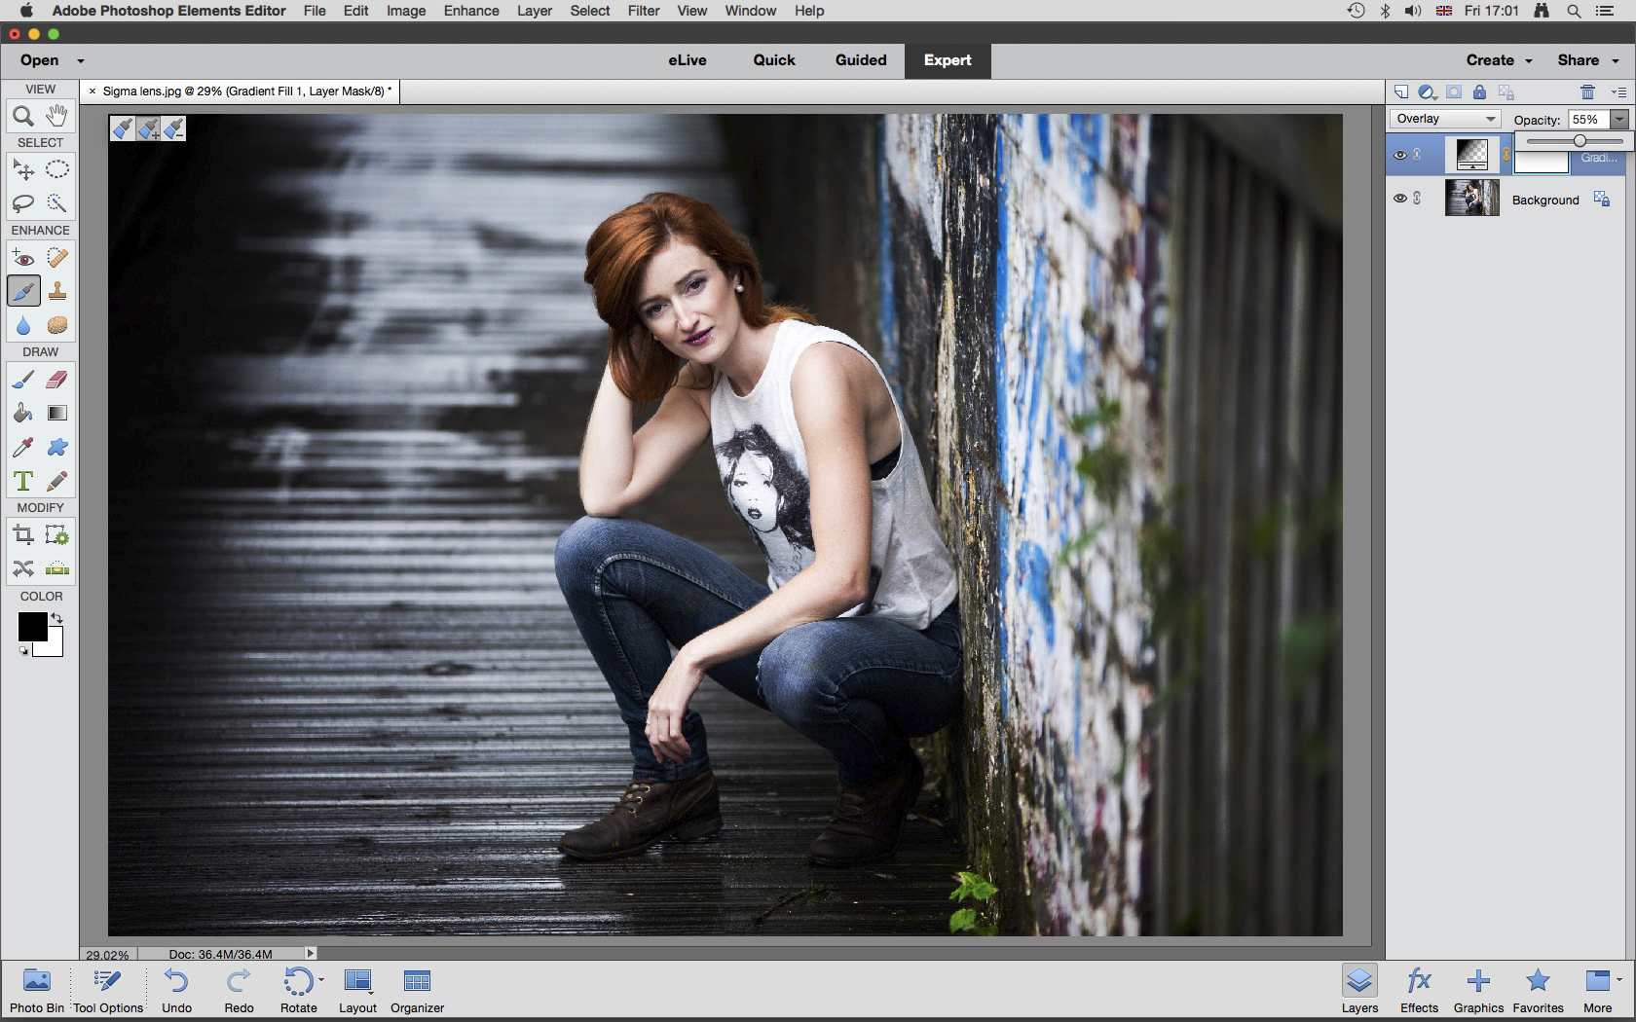Select the Brush tool in Draw
This screenshot has height=1022, width=1636.
[x=23, y=380]
